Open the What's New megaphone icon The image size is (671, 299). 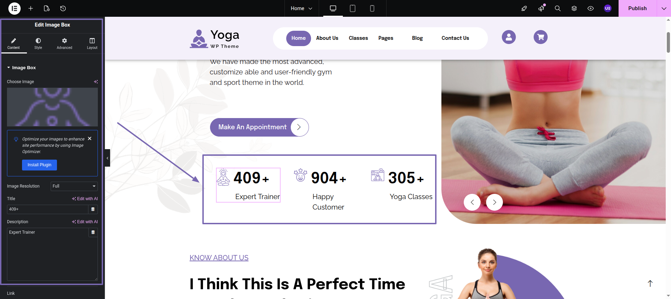(x=541, y=8)
